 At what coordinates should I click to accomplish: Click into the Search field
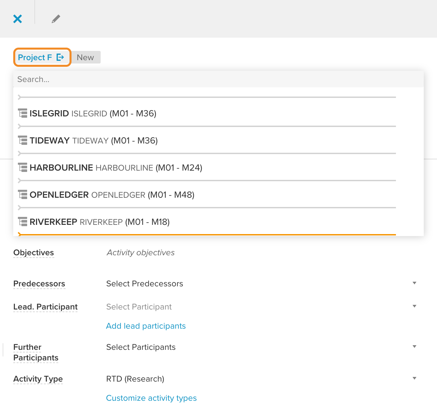pyautogui.click(x=218, y=79)
